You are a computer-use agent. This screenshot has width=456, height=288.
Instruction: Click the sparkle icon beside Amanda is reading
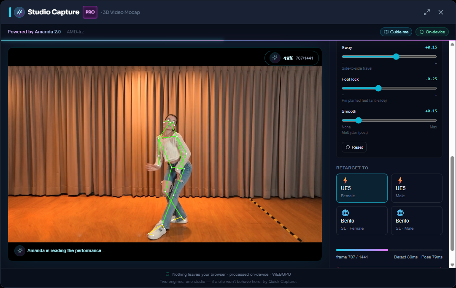20,251
